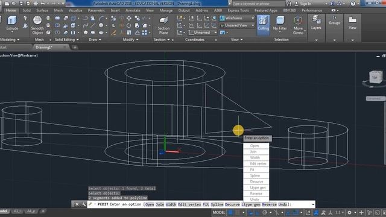Close the command line with the X icon
386x217 pixels.
point(77,204)
